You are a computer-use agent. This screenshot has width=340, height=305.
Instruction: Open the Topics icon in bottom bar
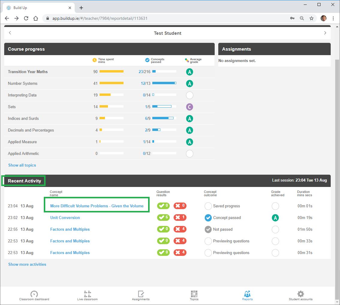pyautogui.click(x=194, y=294)
